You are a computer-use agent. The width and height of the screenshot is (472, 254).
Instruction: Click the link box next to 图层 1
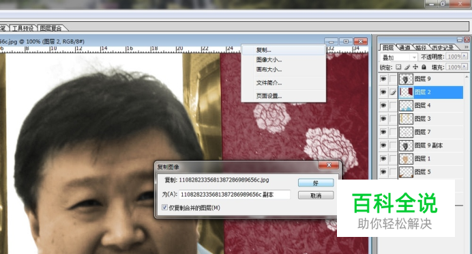(x=393, y=158)
